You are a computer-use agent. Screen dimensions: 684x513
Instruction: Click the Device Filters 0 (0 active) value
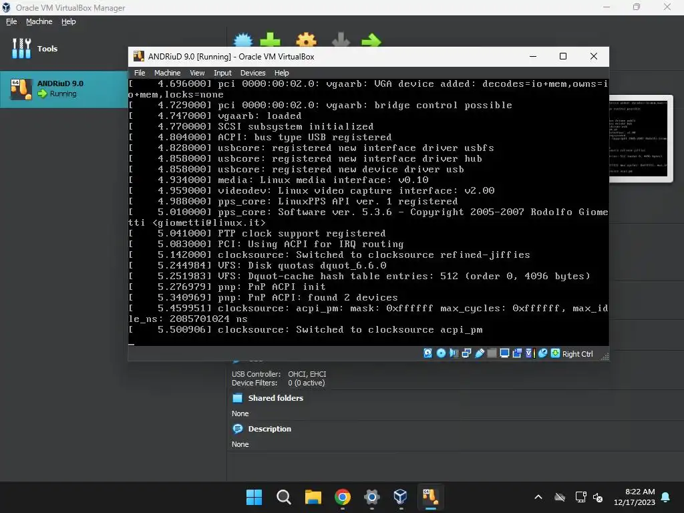306,383
